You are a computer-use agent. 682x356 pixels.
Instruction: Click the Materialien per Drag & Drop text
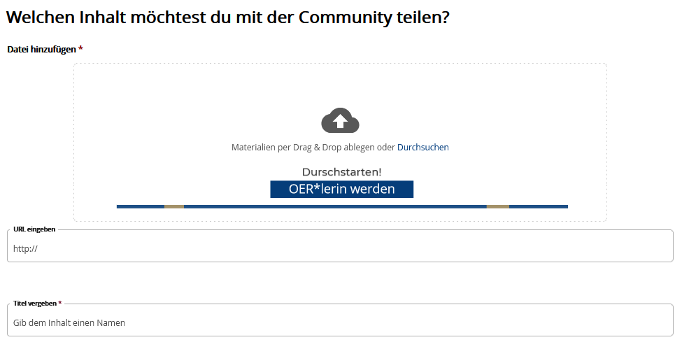(313, 148)
